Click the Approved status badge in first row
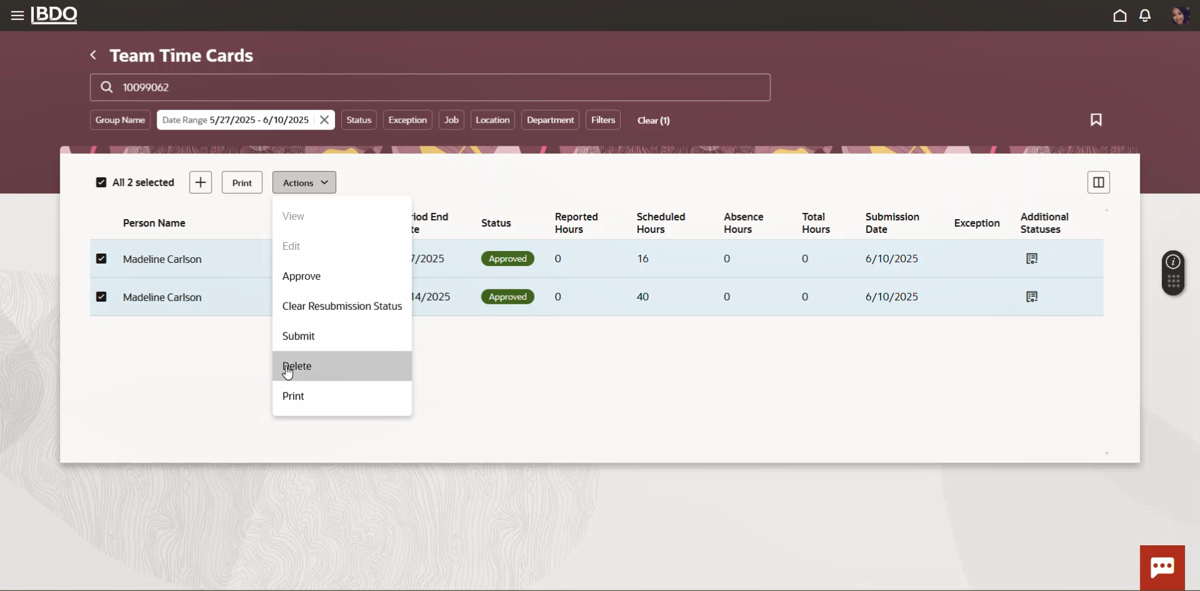The width and height of the screenshot is (1200, 591). coord(508,259)
